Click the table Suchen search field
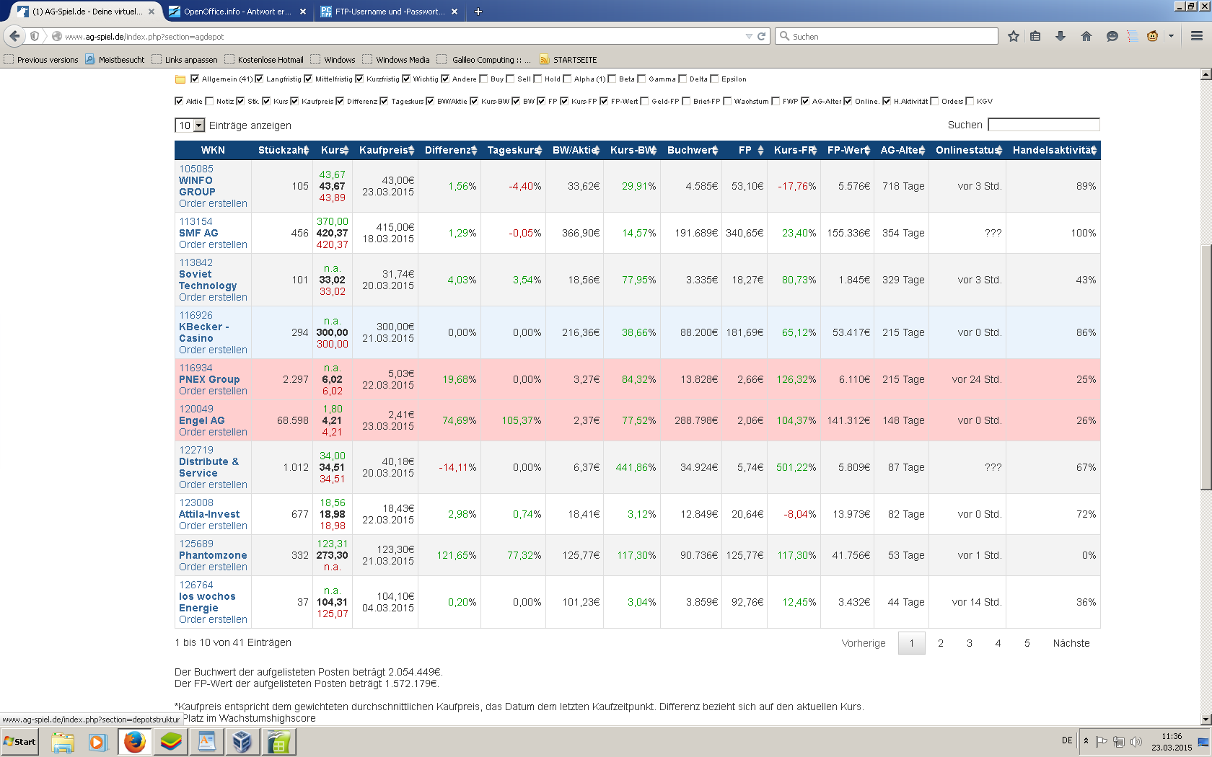 (x=1043, y=125)
